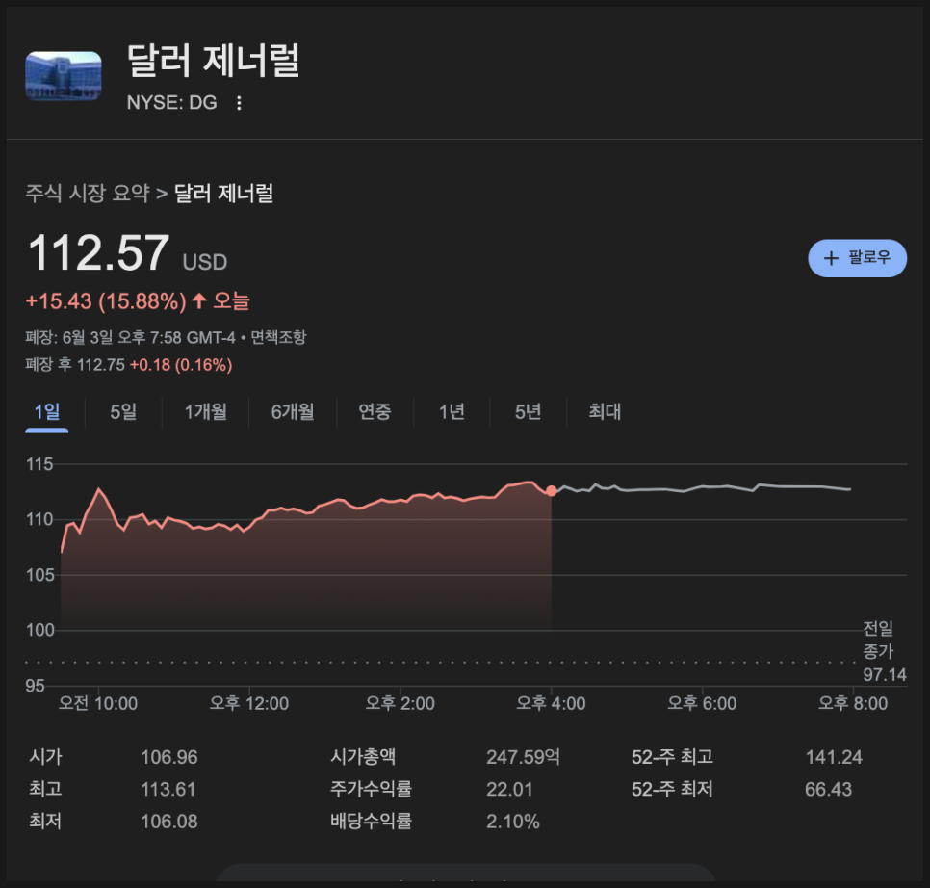
Task: Click the 배당수익률 value 2.10%
Action: click(513, 822)
